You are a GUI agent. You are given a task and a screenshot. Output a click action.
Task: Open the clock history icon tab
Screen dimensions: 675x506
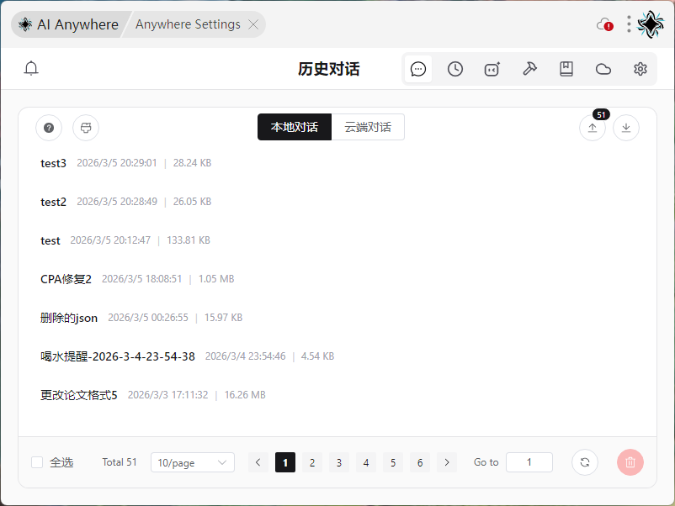tap(455, 69)
